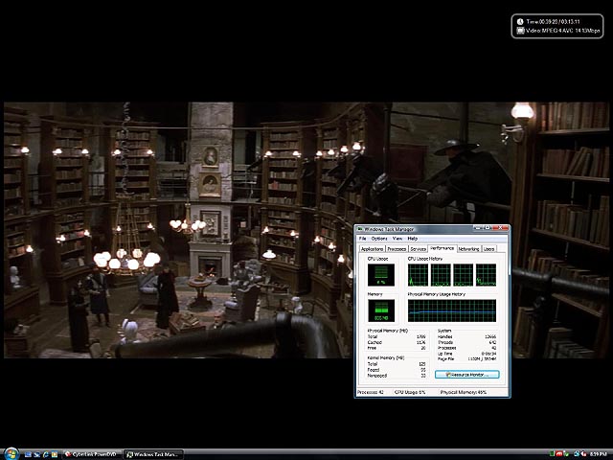Switch to the Applications tab
Image resolution: width=613 pixels, height=460 pixels.
pyautogui.click(x=373, y=249)
